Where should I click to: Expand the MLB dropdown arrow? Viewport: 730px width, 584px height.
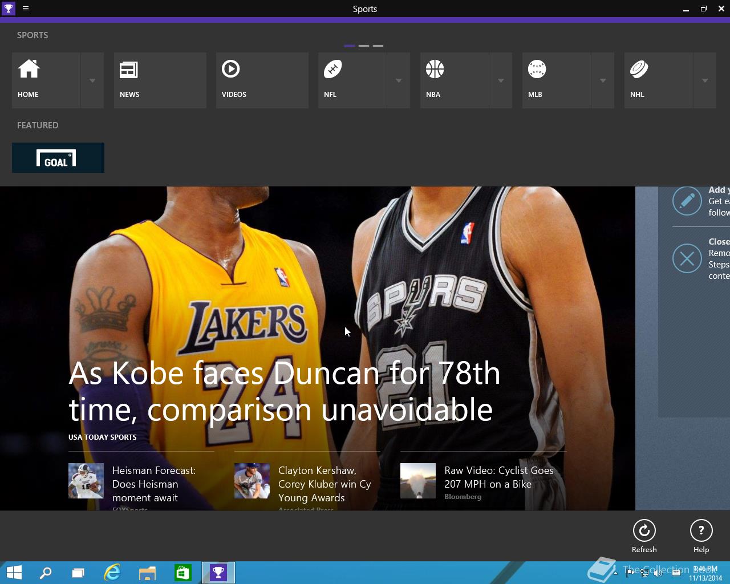pos(603,80)
